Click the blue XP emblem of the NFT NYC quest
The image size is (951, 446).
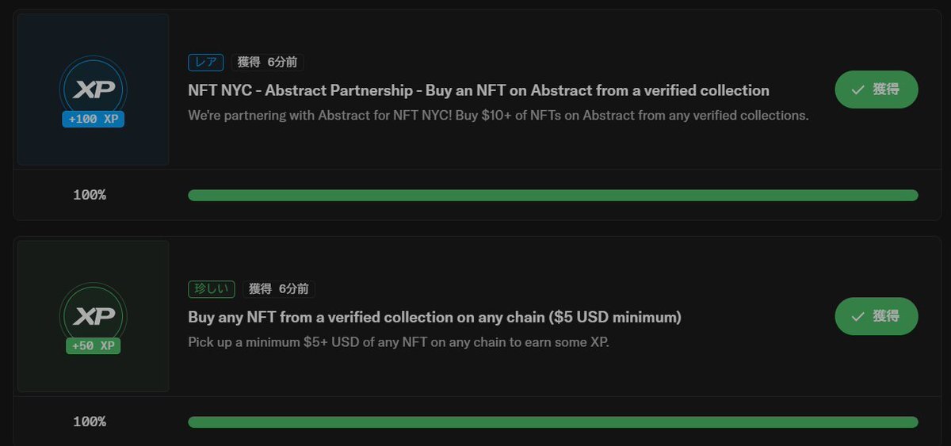click(93, 89)
